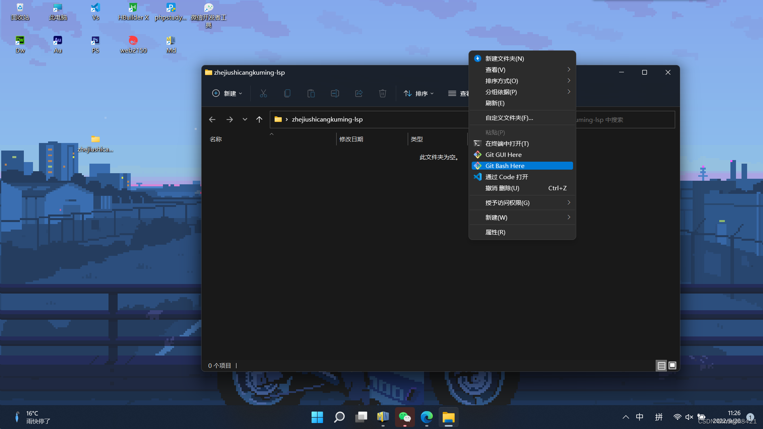
Task: Open the Md desktop shortcut
Action: pos(171,44)
